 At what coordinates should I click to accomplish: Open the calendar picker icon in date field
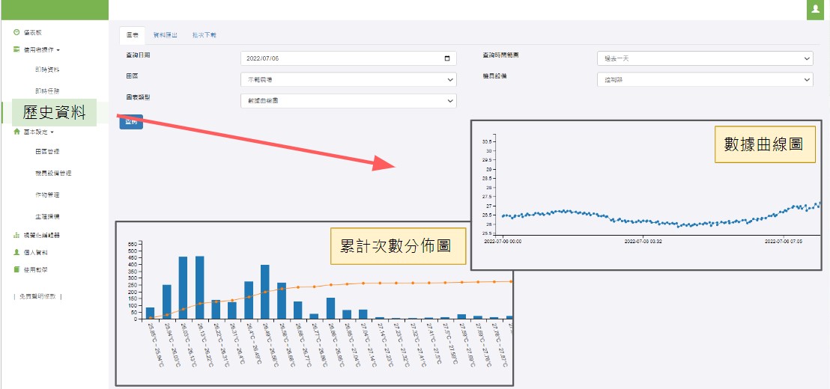[x=447, y=58]
